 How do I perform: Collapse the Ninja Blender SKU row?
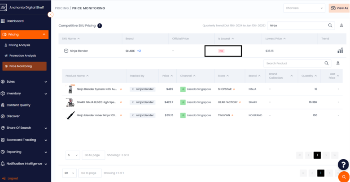pyautogui.click(x=66, y=51)
